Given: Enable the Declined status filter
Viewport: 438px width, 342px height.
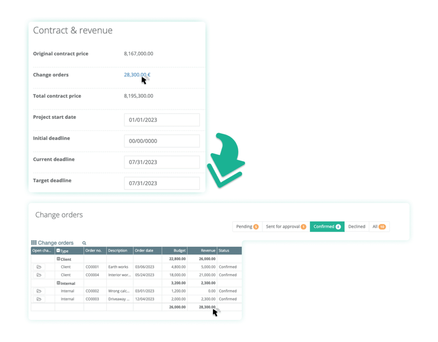Looking at the screenshot, I should coord(357,226).
